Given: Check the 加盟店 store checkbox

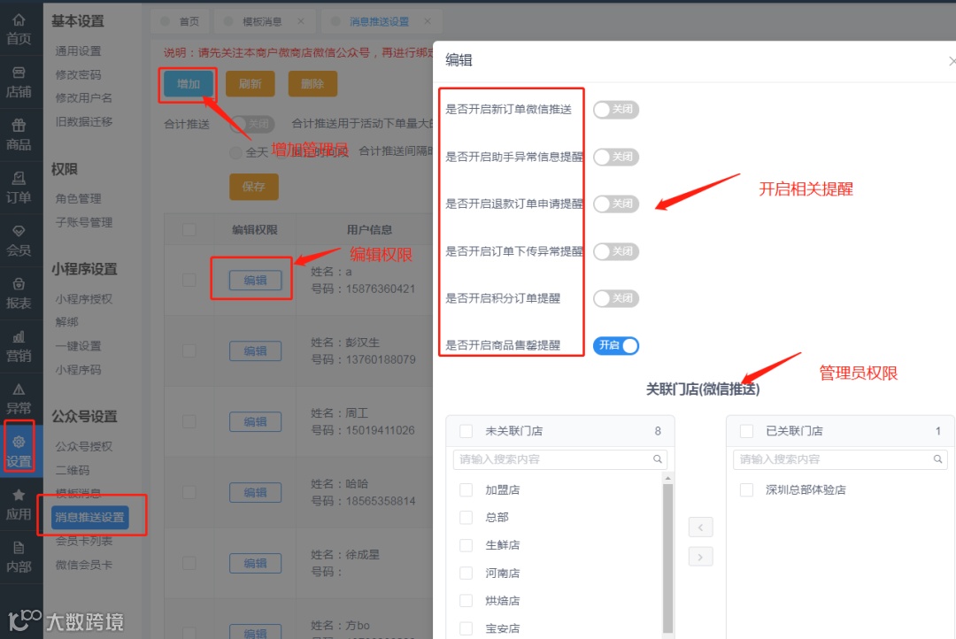Looking at the screenshot, I should 466,489.
